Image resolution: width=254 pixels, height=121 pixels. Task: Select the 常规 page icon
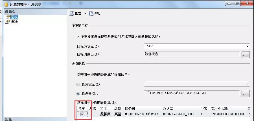pos(7,17)
